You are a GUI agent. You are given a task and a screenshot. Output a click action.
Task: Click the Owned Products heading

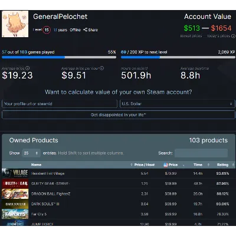[34, 140]
